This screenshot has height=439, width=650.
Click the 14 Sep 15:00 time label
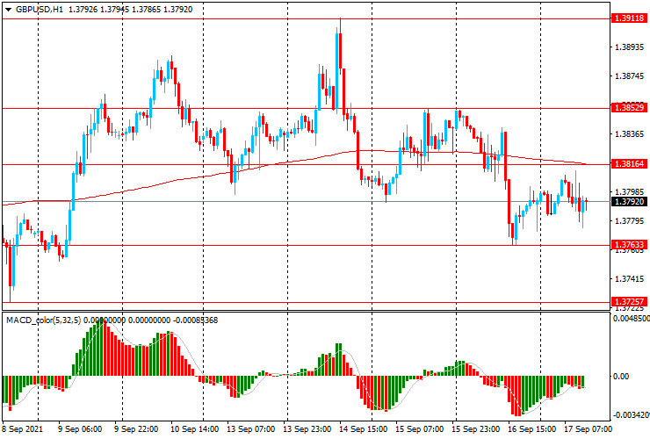coord(363,429)
